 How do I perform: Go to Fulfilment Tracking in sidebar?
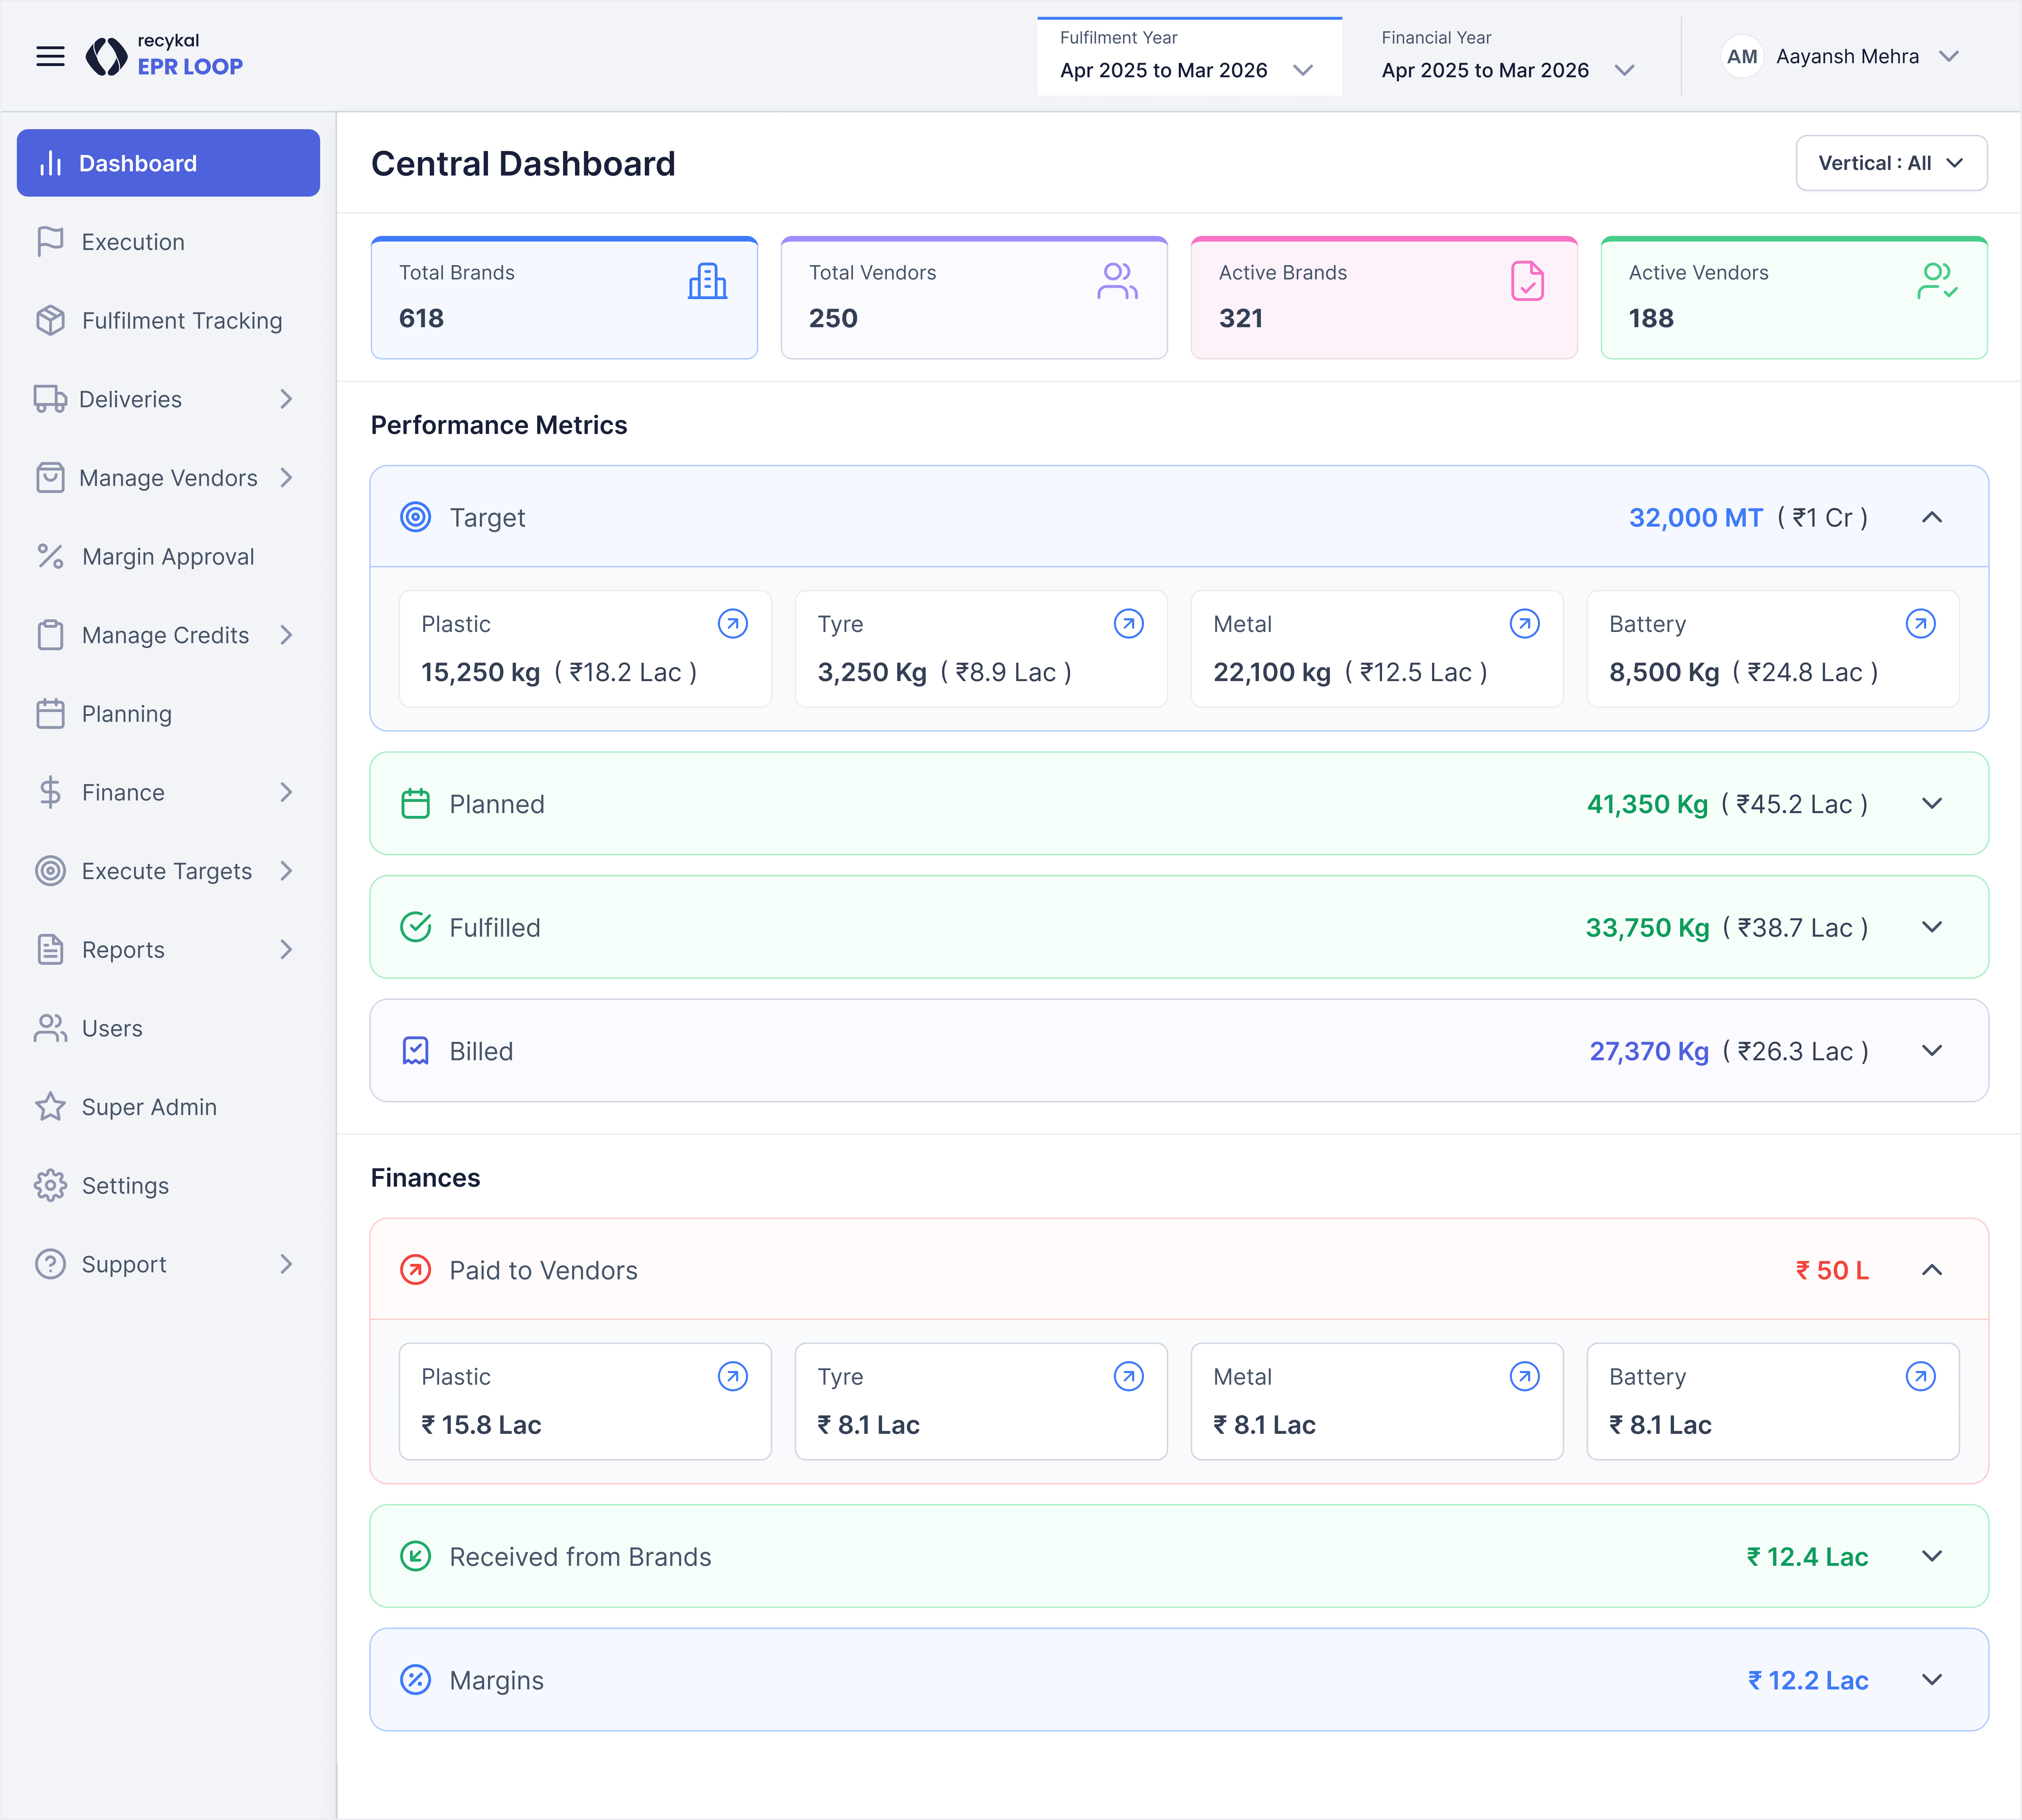pyautogui.click(x=181, y=321)
